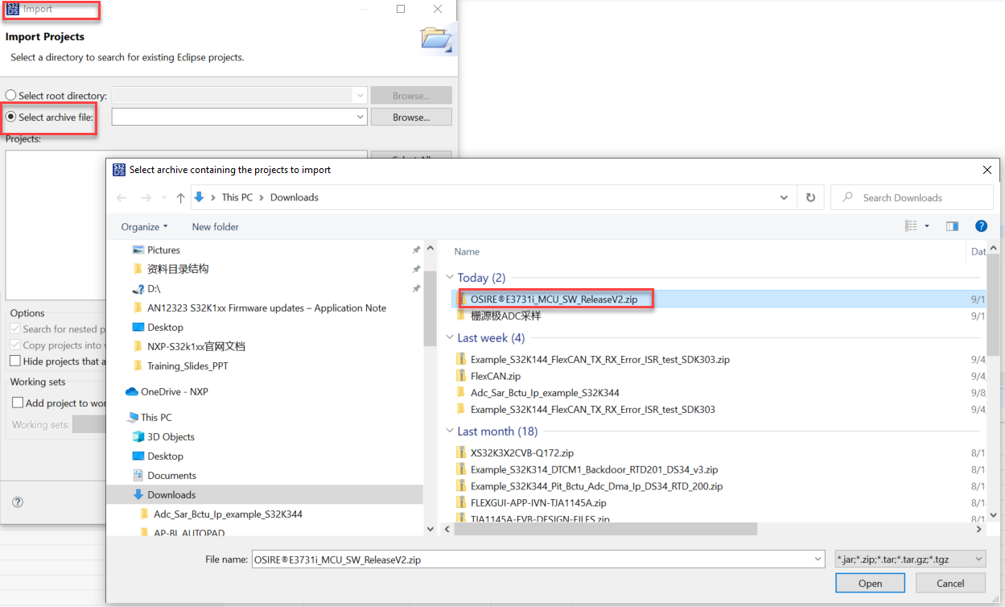This screenshot has width=1005, height=607.
Task: Open the Organize menu
Action: (x=145, y=227)
